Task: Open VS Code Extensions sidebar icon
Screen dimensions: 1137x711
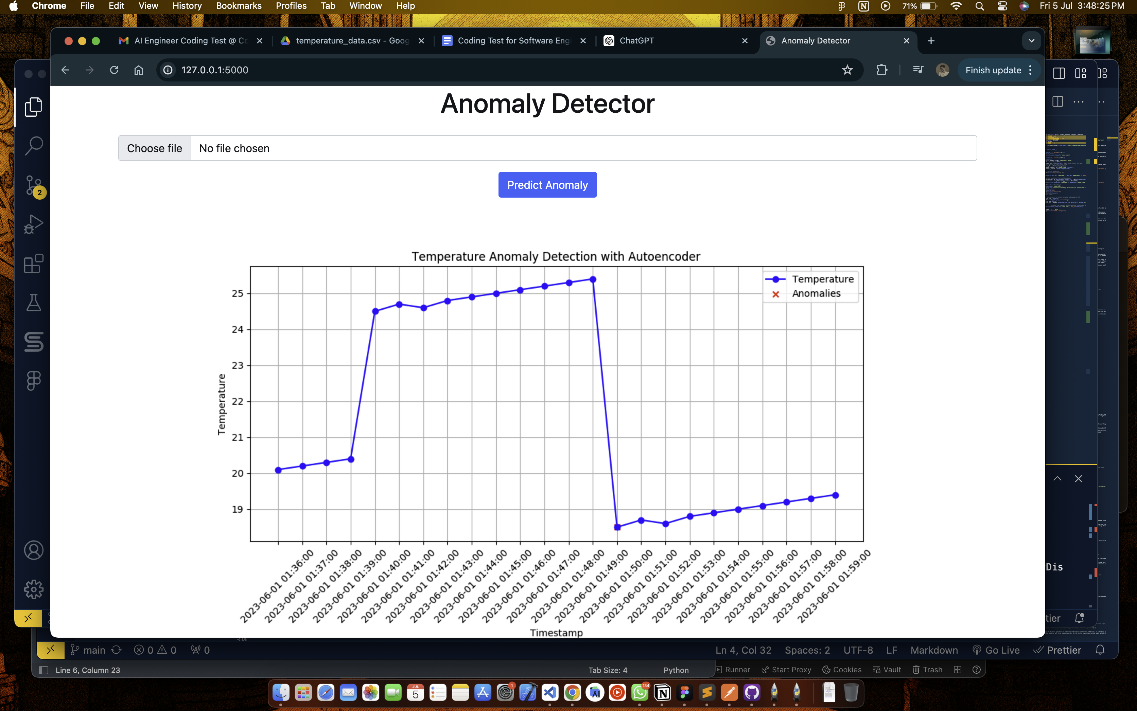Action: point(34,264)
